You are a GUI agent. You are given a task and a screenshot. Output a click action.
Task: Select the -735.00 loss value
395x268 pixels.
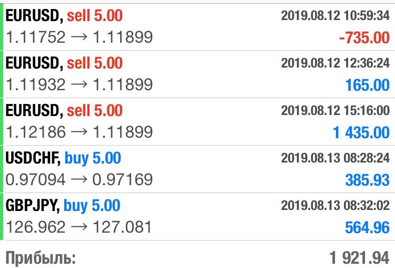[364, 38]
